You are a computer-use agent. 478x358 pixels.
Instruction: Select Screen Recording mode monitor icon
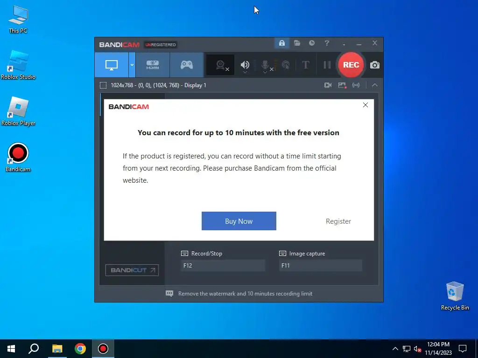[x=112, y=65]
